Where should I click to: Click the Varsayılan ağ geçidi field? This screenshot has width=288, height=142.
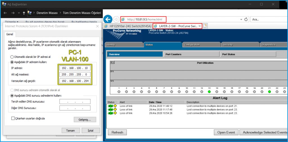click(x=75, y=81)
